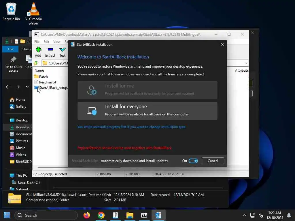Open BlobBUDDY folder in navigation pane
Screen dimensions: 295x221
tap(21, 162)
